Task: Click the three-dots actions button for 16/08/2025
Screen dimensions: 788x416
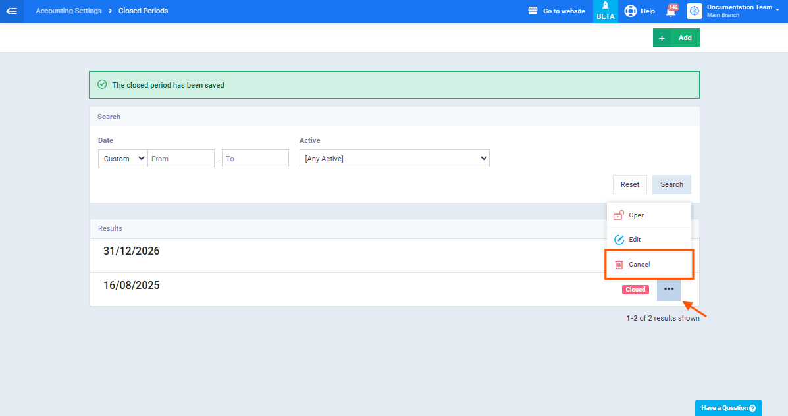Action: pos(668,289)
